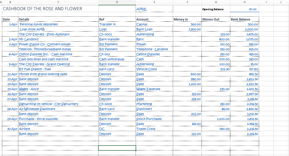The width and height of the screenshot is (289, 156).
Task: Select the 'Capital' account cell
Action: tap(154, 24)
